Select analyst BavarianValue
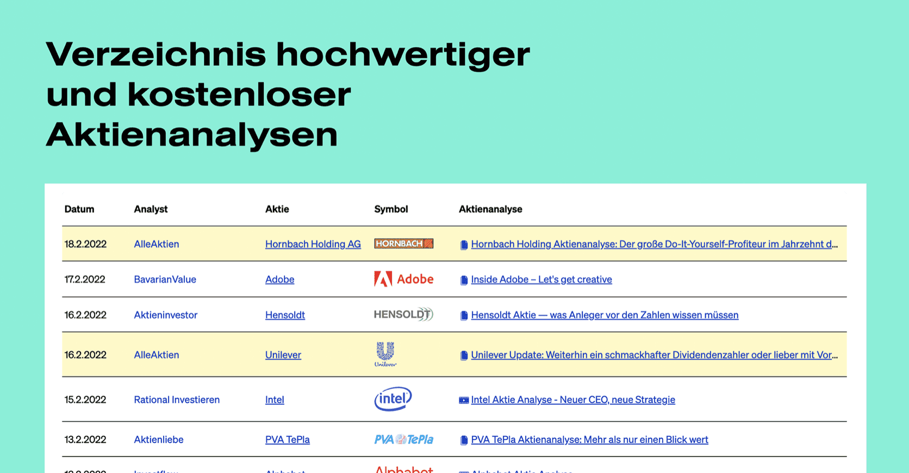The width and height of the screenshot is (909, 473). coord(165,279)
